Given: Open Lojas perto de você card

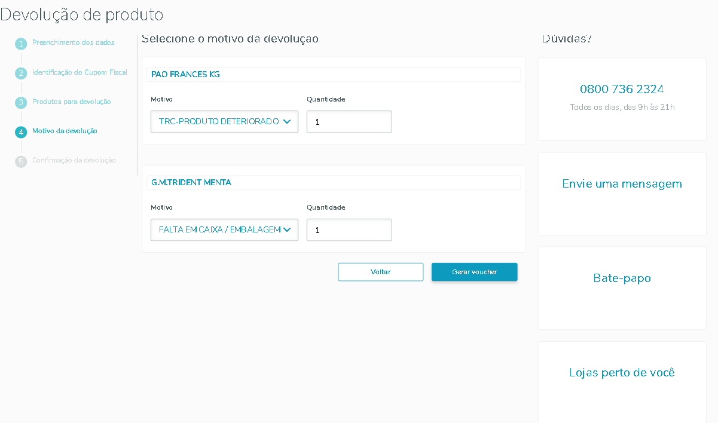Looking at the screenshot, I should click(x=622, y=373).
